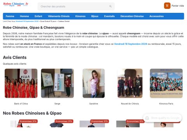
Task: Click the search magnifier icon
Action: click(x=110, y=6)
